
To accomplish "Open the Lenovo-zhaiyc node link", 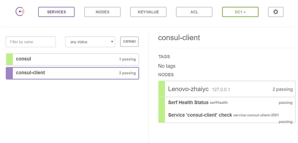I will click(x=188, y=89).
